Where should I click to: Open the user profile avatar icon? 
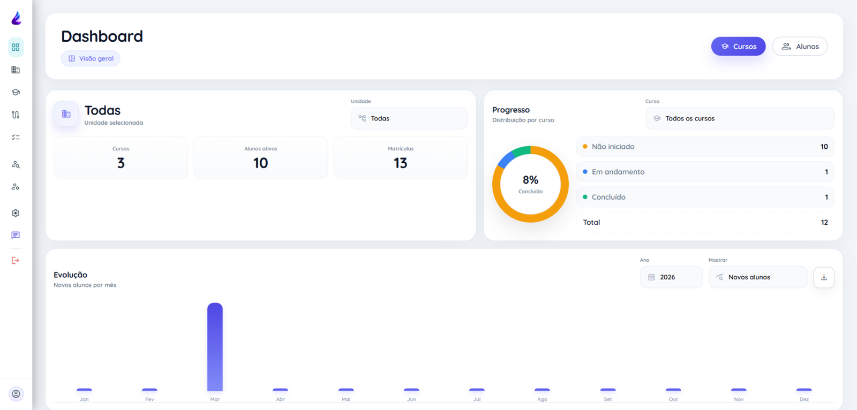pyautogui.click(x=16, y=394)
